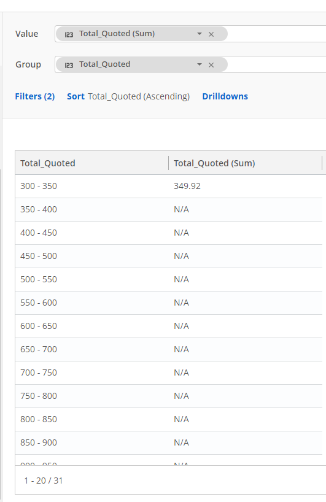Click empty area of Value field

click(x=277, y=34)
